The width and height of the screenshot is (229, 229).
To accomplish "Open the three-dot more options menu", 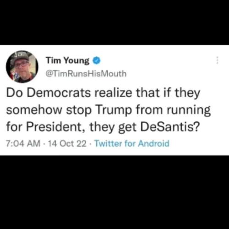I will coord(218,60).
